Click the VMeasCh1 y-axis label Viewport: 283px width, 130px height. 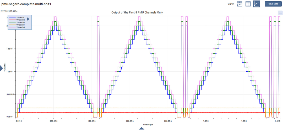[5, 67]
